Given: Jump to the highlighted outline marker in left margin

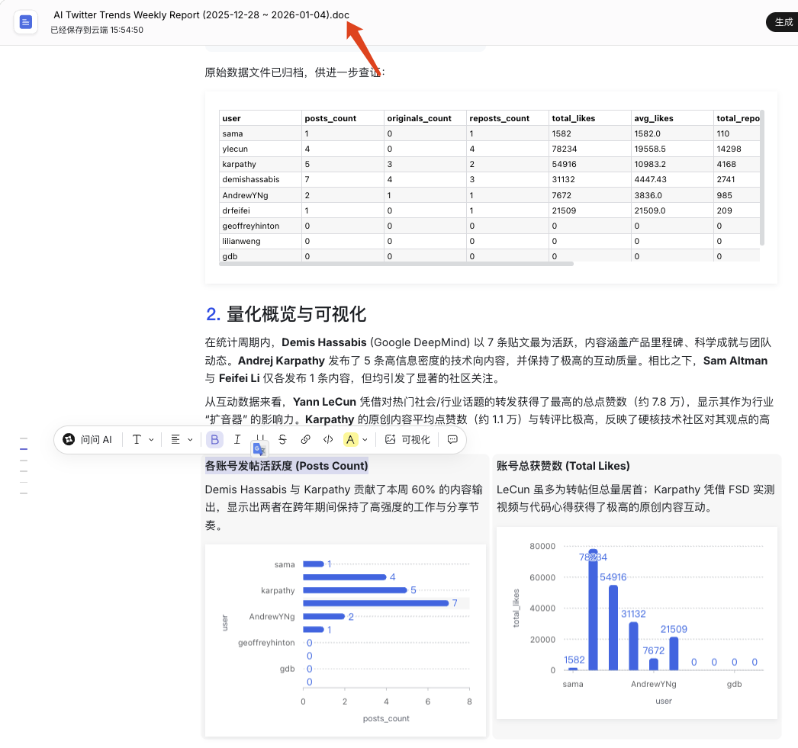Looking at the screenshot, I should pos(24,449).
